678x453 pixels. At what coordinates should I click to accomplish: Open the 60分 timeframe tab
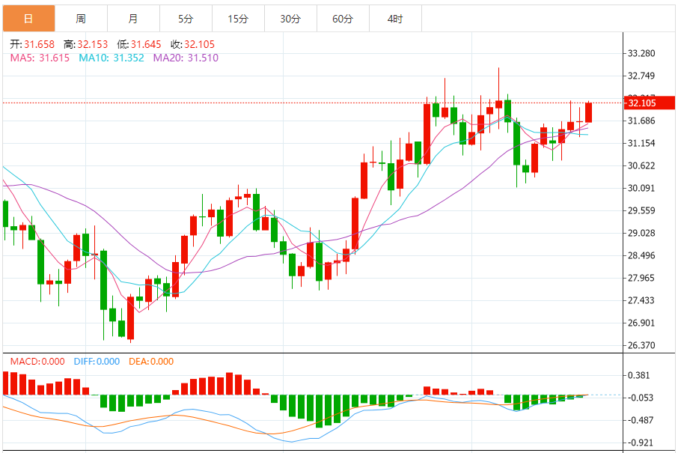(343, 19)
